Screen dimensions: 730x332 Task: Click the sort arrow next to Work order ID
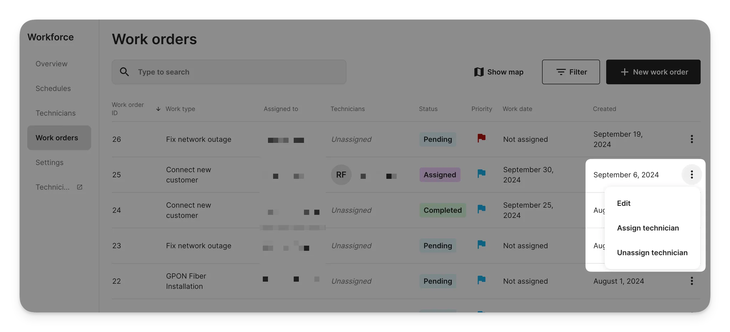(x=158, y=109)
